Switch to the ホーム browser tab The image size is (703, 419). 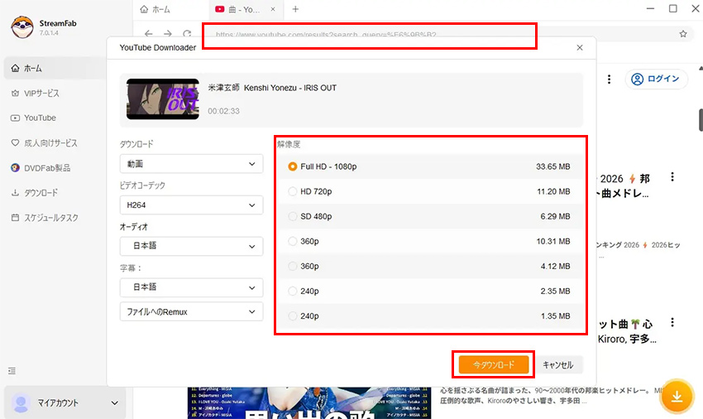pyautogui.click(x=155, y=9)
